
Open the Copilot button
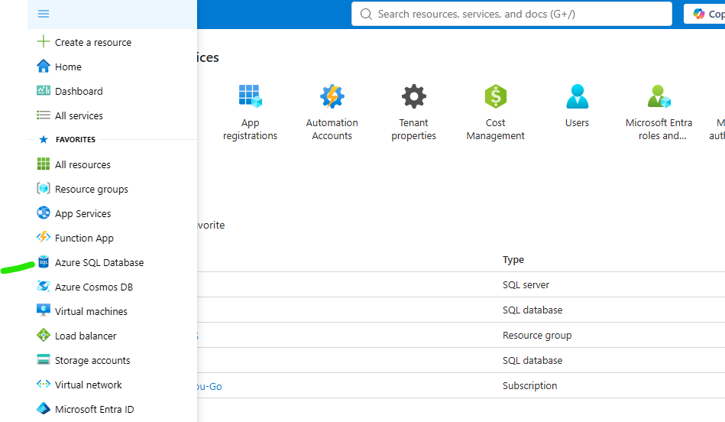coord(706,15)
